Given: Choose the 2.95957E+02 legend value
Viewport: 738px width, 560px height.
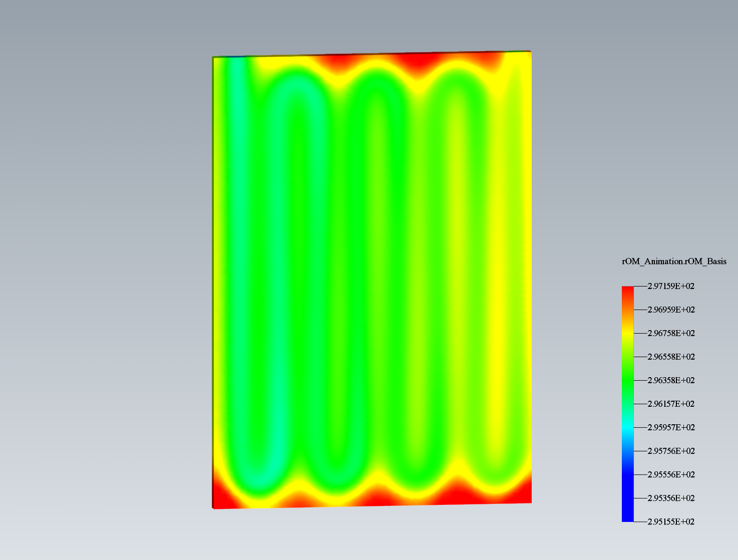Looking at the screenshot, I should point(671,428).
